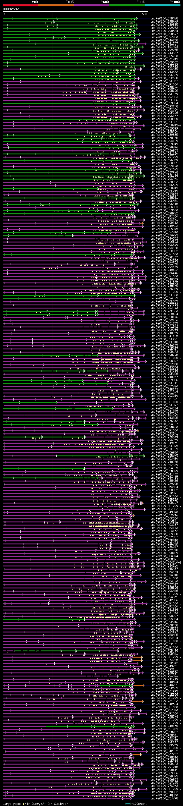The width and height of the screenshot is (183, 806).
Task: Select hit UniRef100_Q8LK15
Action: [x=164, y=191]
